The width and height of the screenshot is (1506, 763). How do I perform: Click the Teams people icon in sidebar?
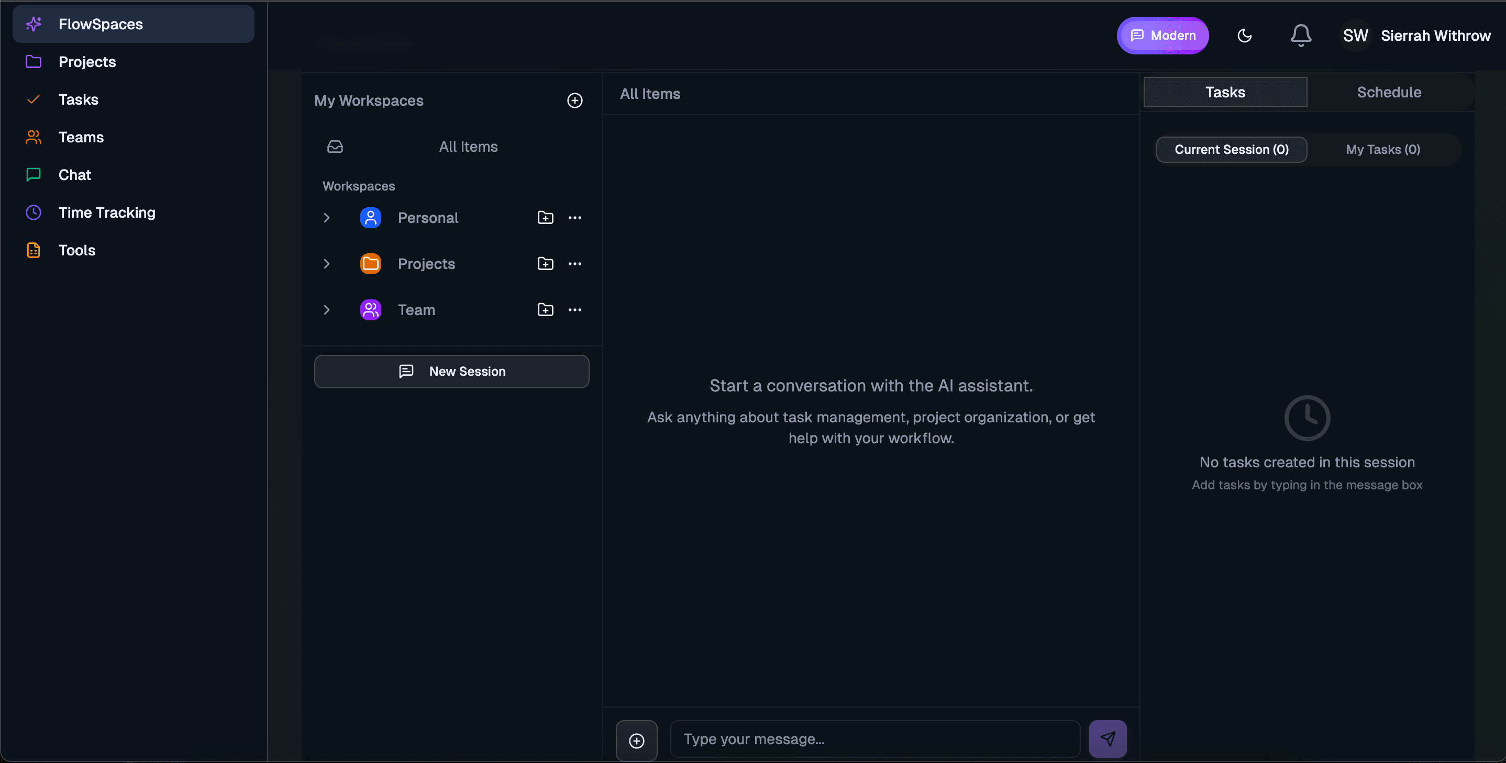[34, 137]
